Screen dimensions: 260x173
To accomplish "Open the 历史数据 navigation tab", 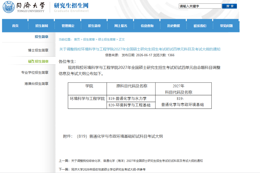I will tap(174, 26).
